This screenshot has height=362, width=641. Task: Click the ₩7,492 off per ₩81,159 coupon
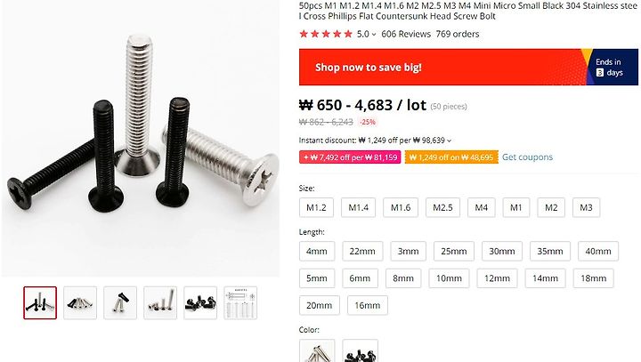350,157
